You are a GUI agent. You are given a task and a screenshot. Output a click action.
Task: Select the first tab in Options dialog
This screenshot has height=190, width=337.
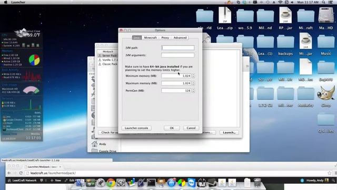pos(137,37)
